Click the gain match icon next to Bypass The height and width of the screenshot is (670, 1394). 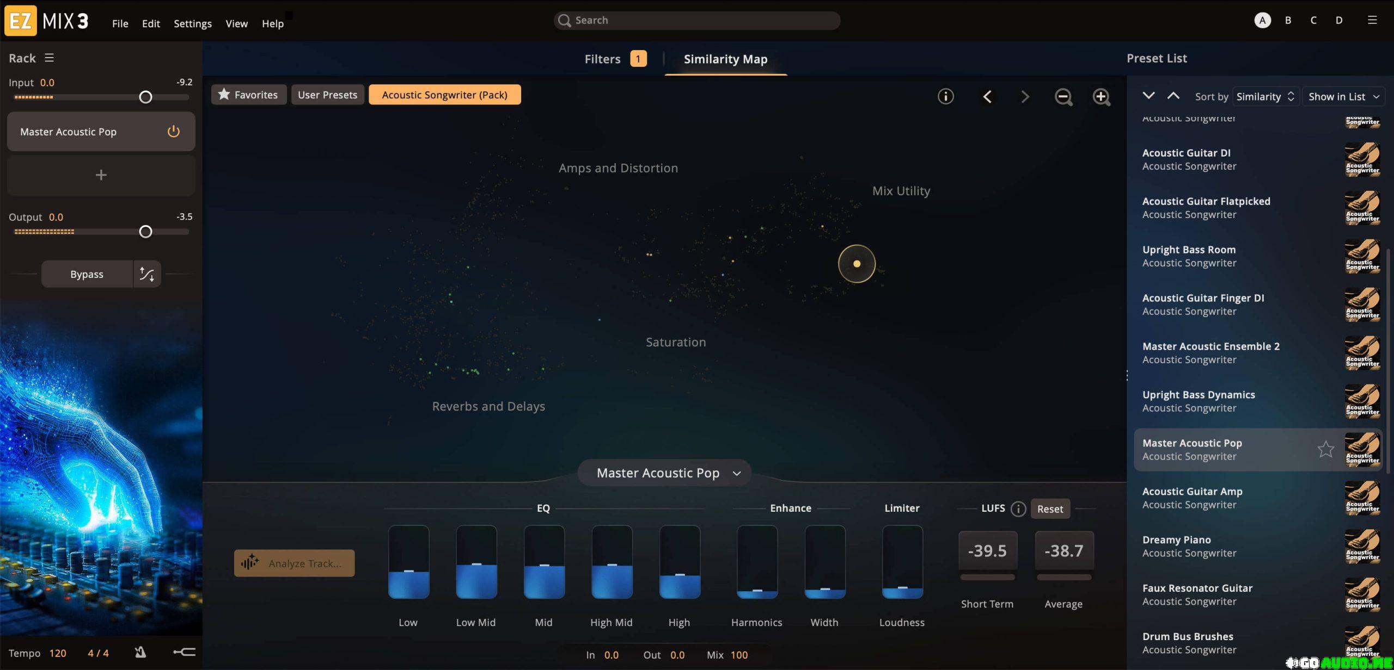[147, 274]
